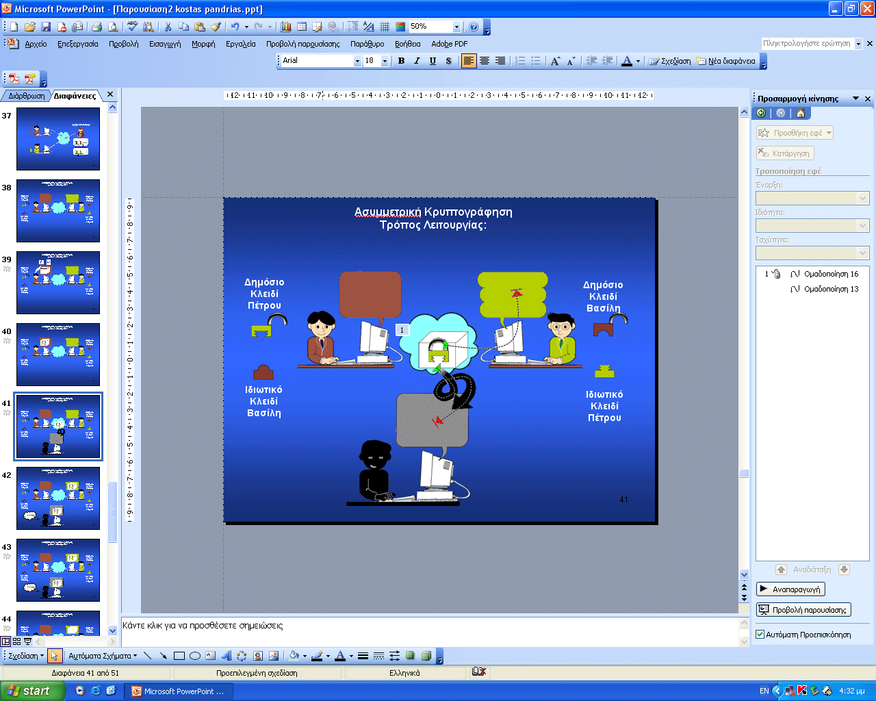Open the Arial font name dropdown
Screen dimensions: 876x701
pyautogui.click(x=357, y=61)
